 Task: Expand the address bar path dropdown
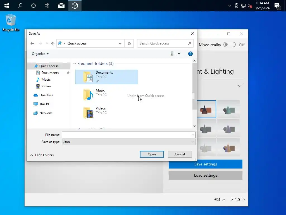point(120,43)
